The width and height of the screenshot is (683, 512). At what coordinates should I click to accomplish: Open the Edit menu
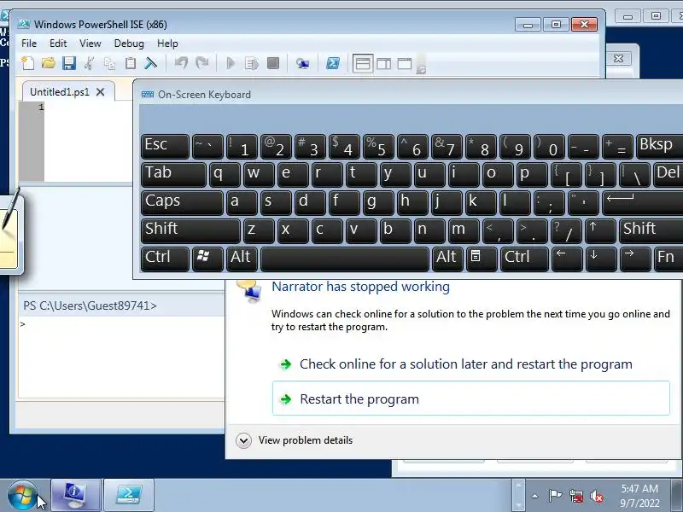58,44
